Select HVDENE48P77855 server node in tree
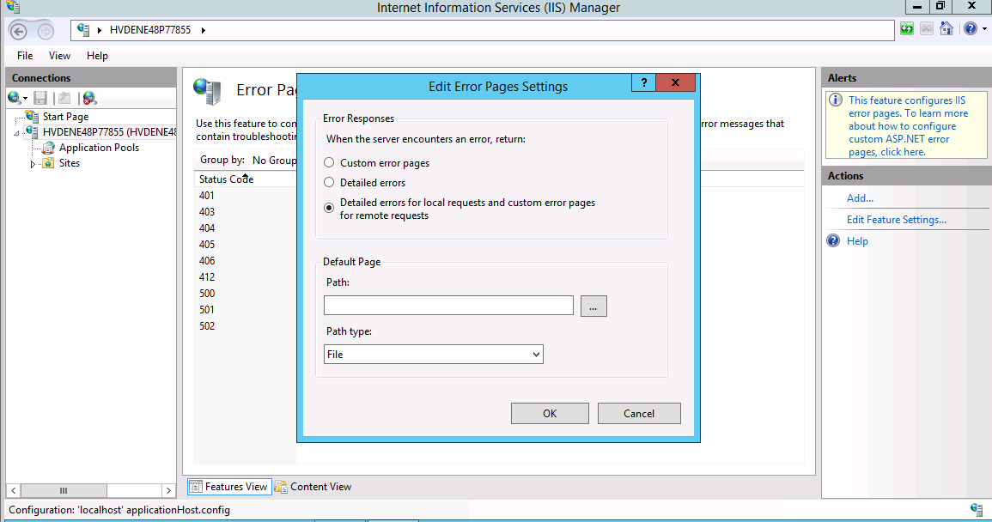This screenshot has height=522, width=992. [109, 131]
